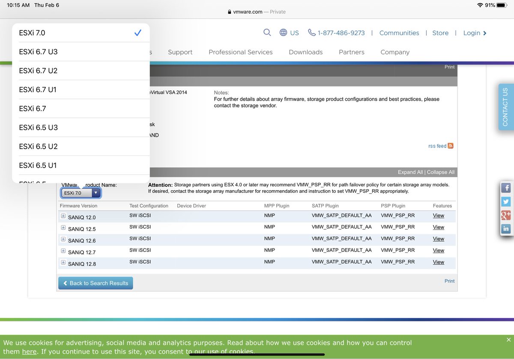Dismiss the cookie banner with X
The image size is (514, 359).
click(508, 340)
